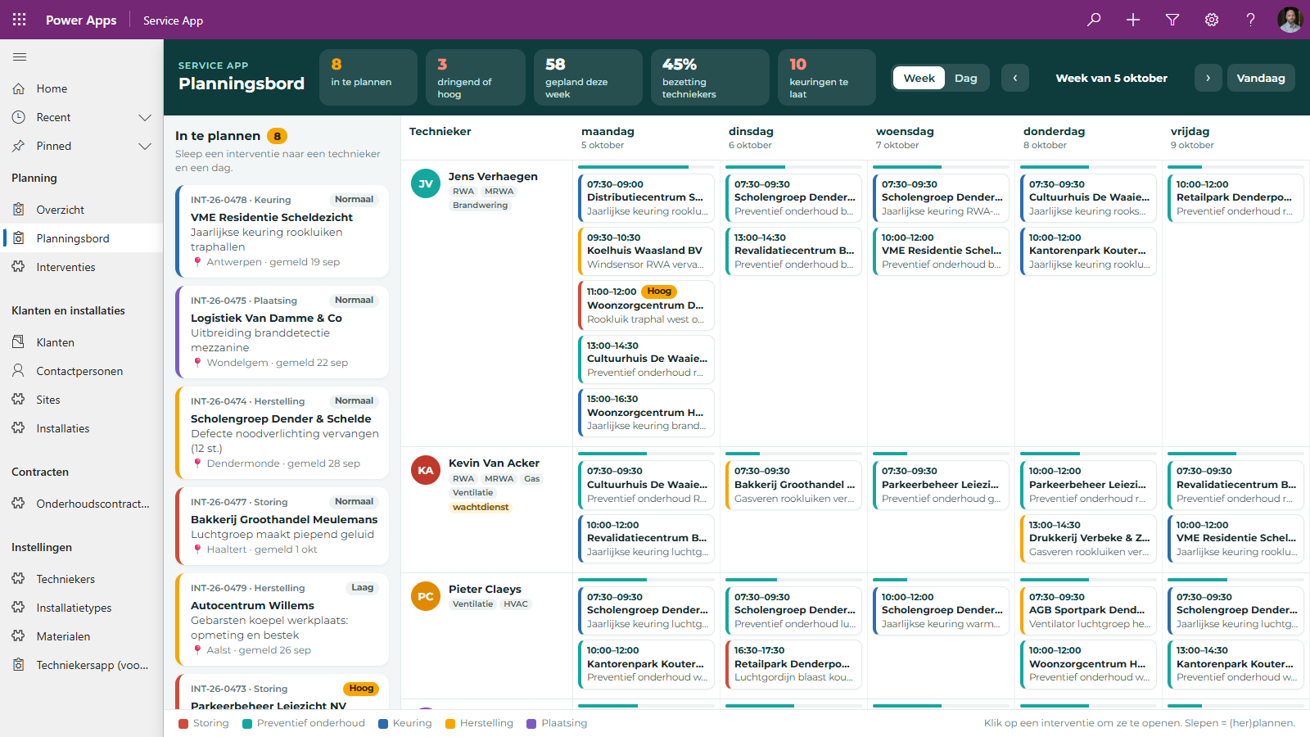This screenshot has height=737, width=1310.
Task: Click the Contactpersonen person icon
Action: pyautogui.click(x=19, y=371)
